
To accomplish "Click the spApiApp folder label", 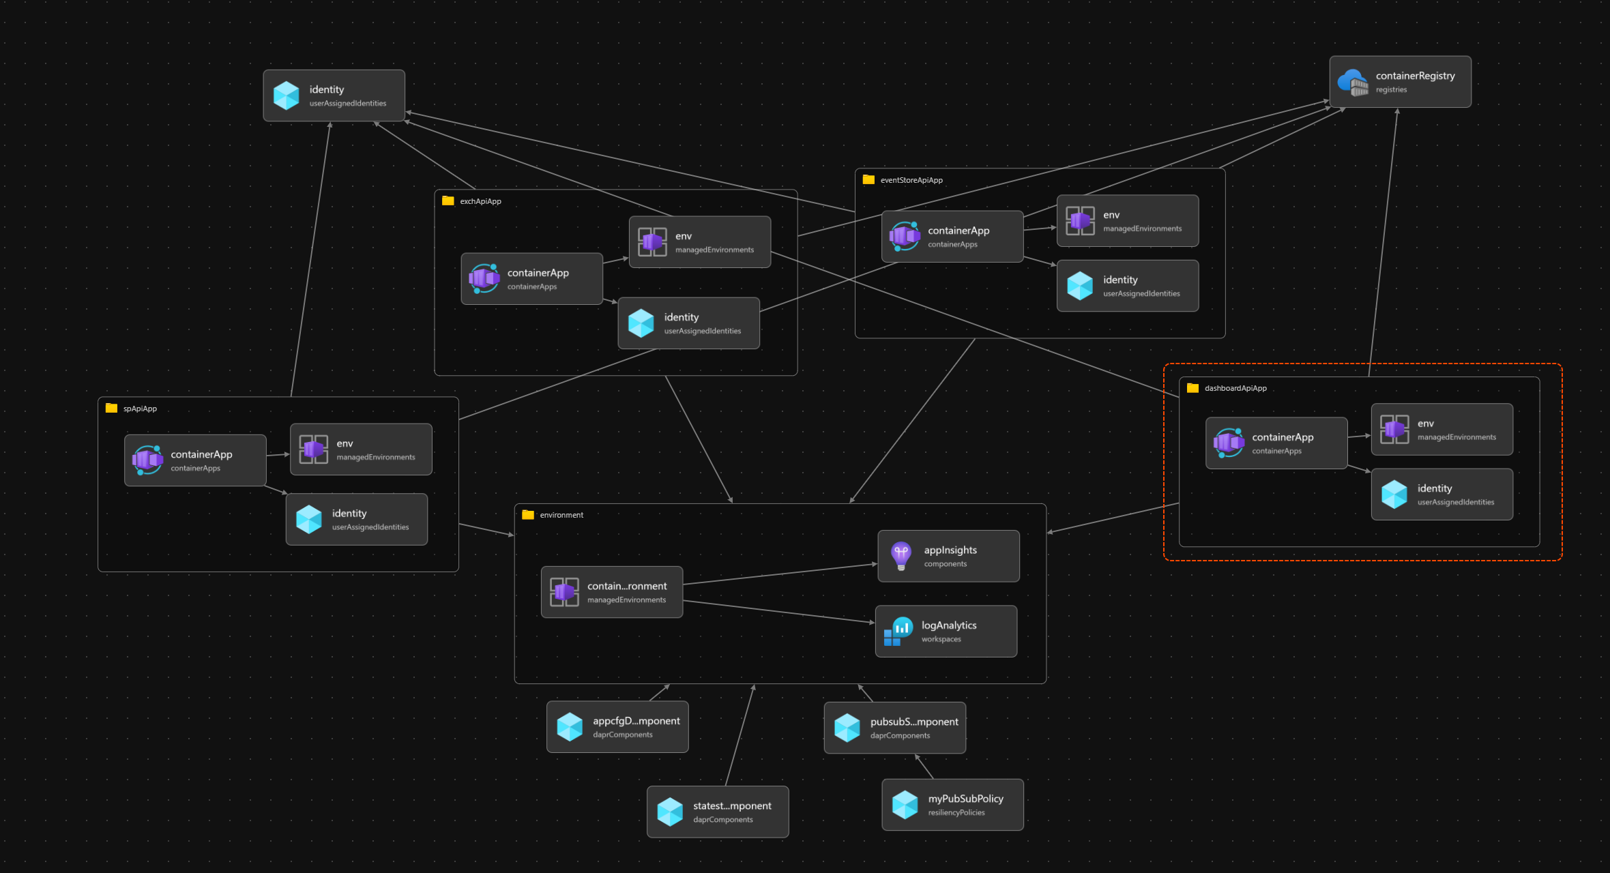I will (140, 409).
